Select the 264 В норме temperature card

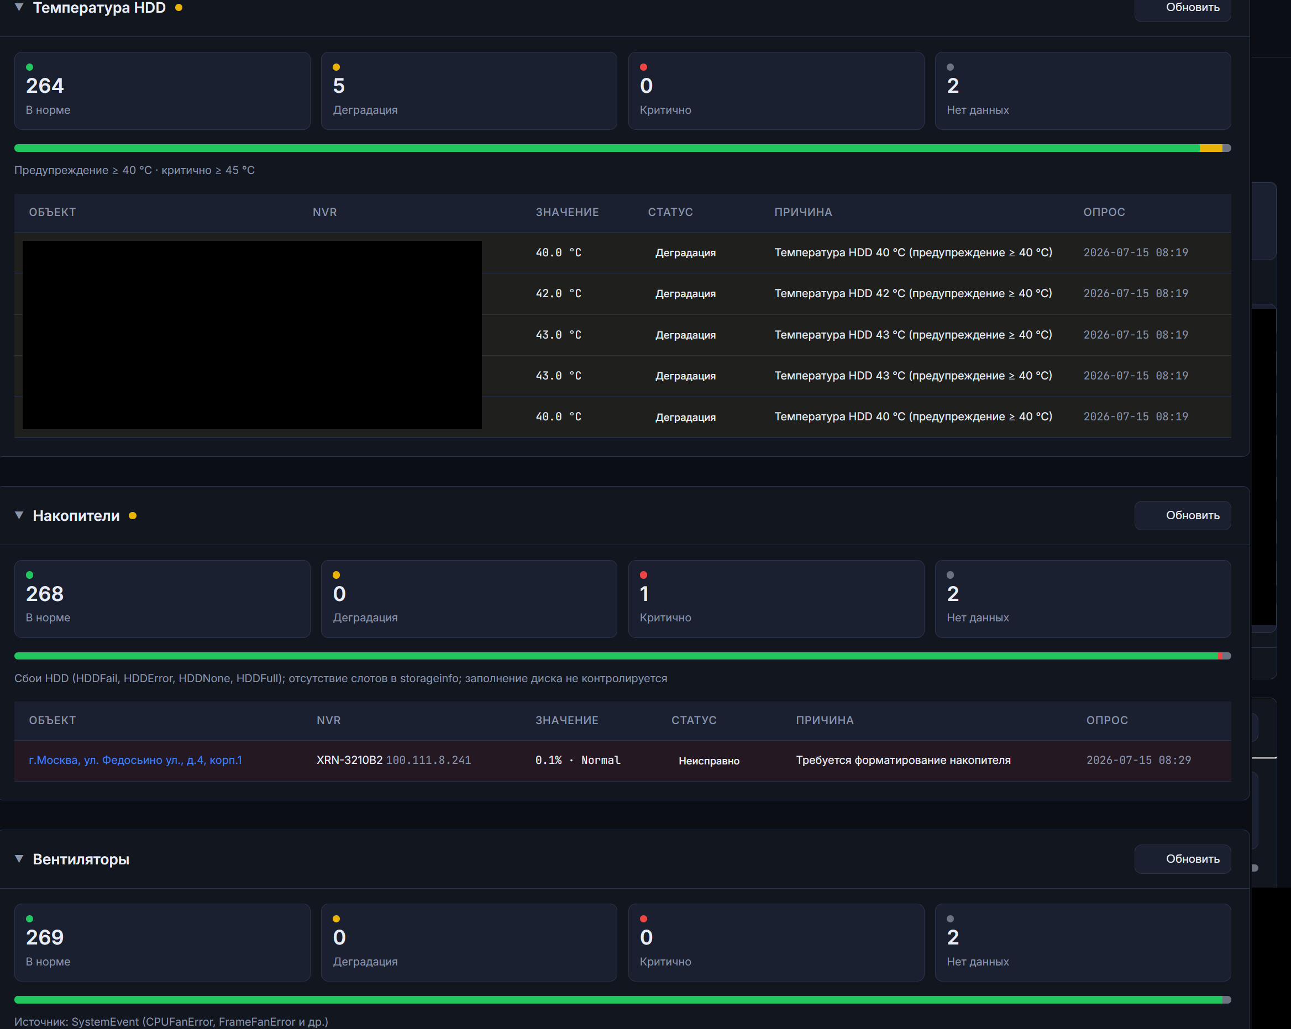(162, 91)
